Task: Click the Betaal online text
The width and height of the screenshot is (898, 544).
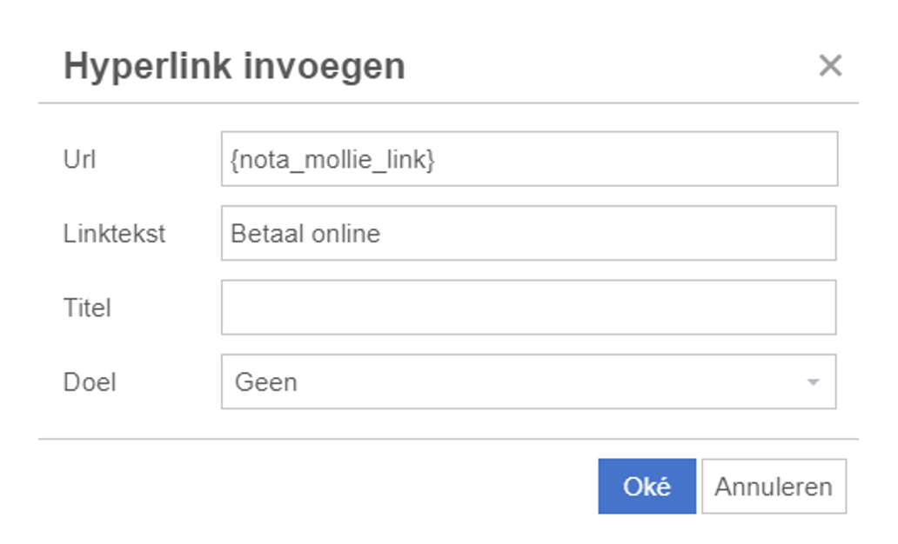Action: click(x=305, y=233)
